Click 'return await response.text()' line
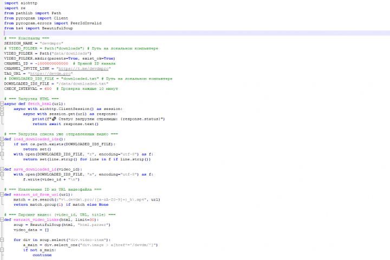The height and width of the screenshot is (260, 390). tap(66, 124)
